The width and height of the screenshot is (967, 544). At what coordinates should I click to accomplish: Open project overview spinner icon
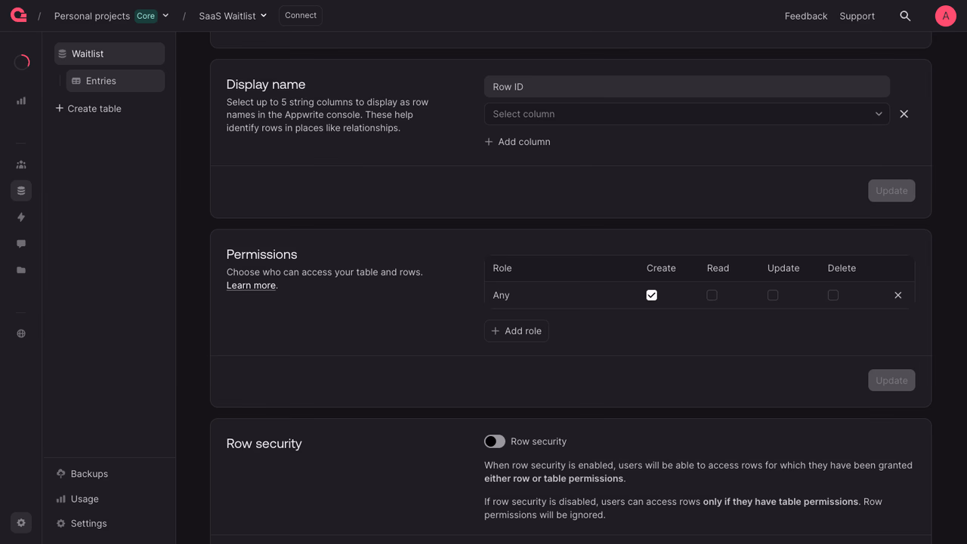(21, 63)
